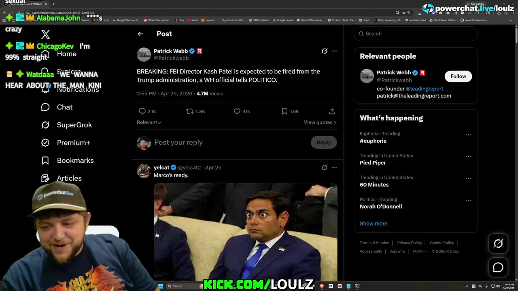Open @leadingreport link in bio
This screenshot has width=518, height=291.
coord(425,89)
